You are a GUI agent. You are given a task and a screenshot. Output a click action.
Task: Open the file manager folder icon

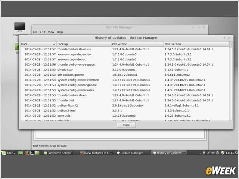coord(37,153)
